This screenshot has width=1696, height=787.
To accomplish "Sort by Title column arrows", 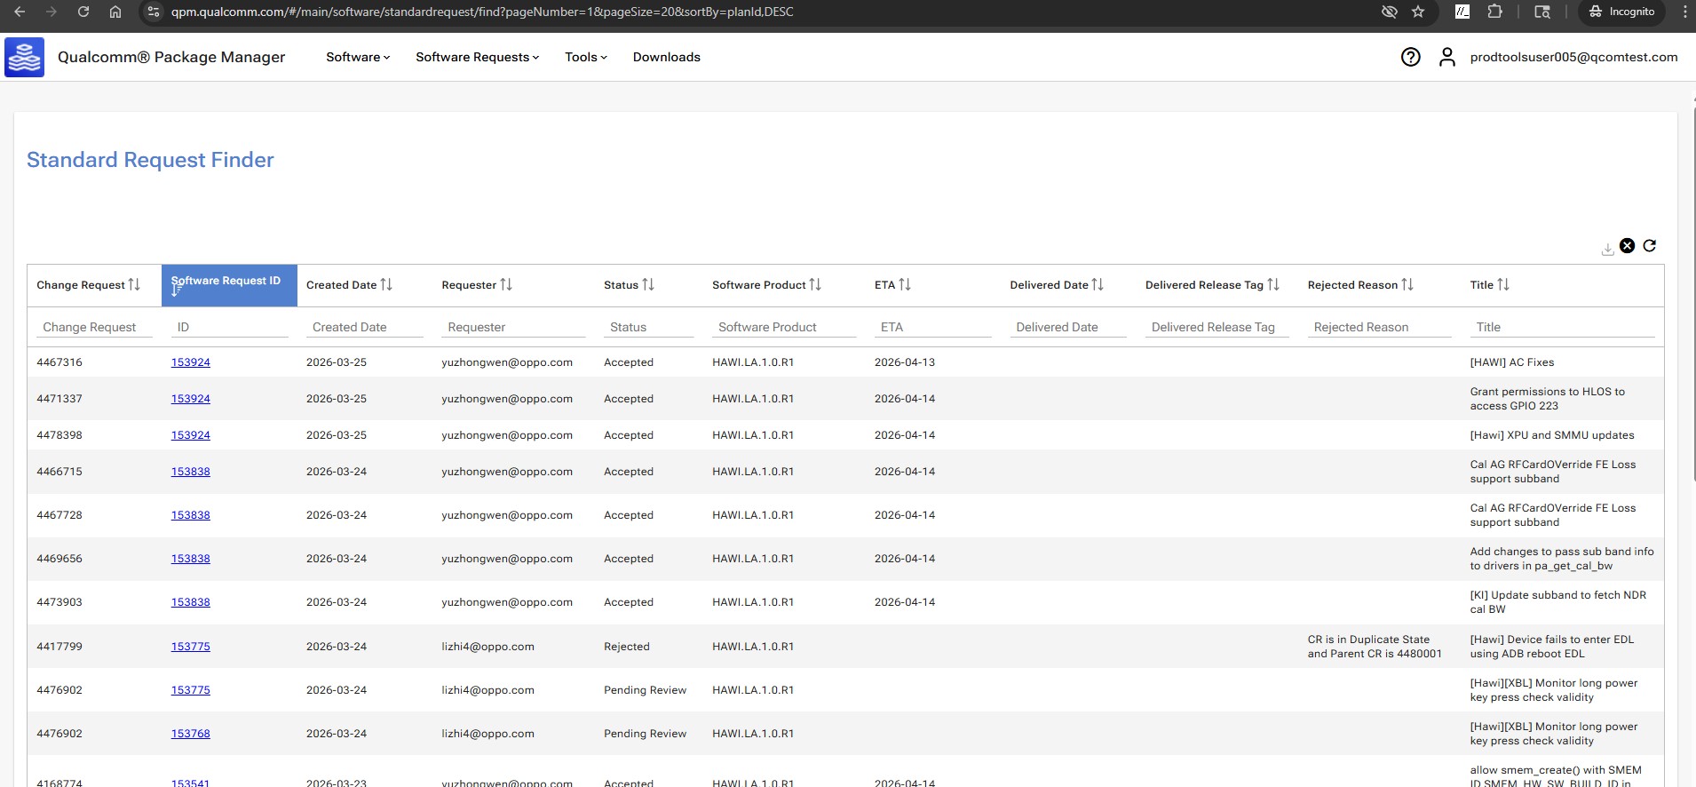I will 1503,284.
